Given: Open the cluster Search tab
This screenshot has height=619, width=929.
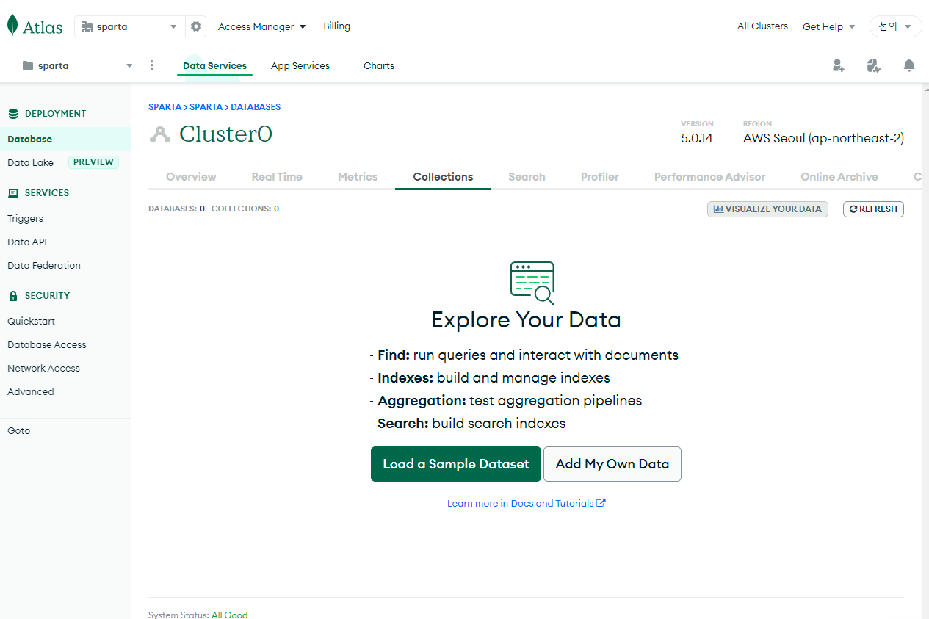Looking at the screenshot, I should [527, 177].
